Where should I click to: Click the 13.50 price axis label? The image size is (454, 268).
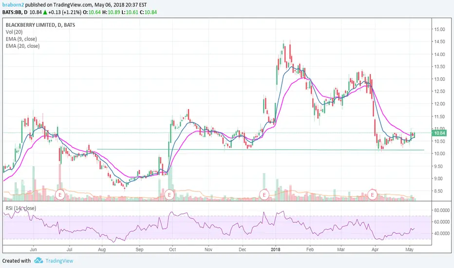click(439, 67)
